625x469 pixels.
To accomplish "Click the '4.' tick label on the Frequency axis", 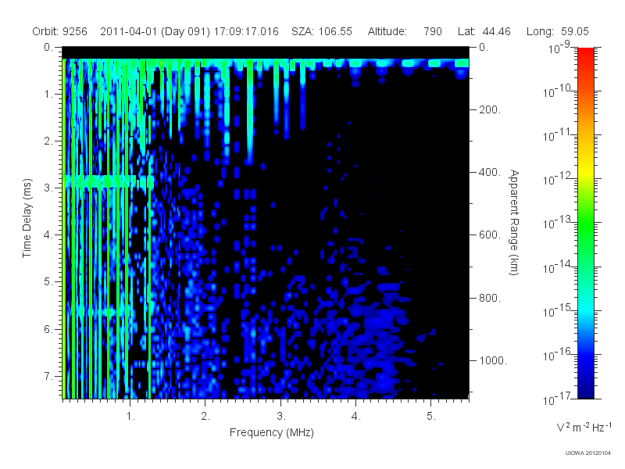I will point(356,417).
